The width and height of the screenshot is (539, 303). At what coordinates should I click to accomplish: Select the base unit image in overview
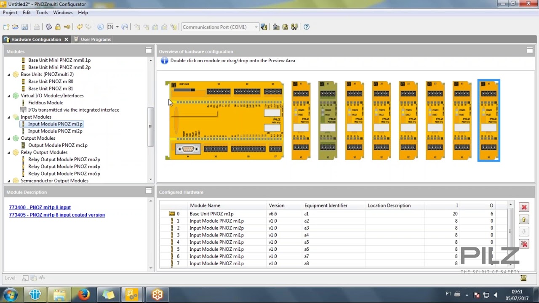pos(224,120)
